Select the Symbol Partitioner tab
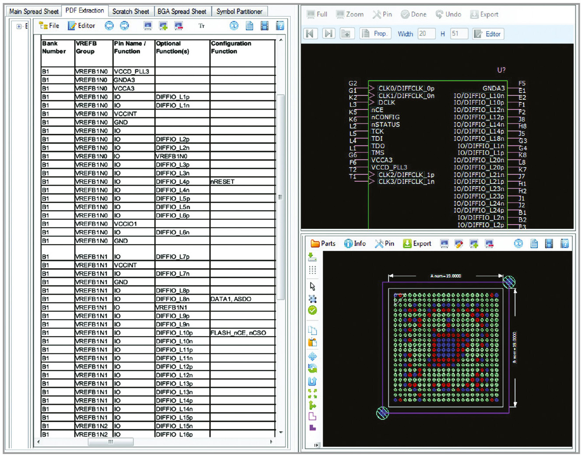This screenshot has width=582, height=457. pos(240,11)
